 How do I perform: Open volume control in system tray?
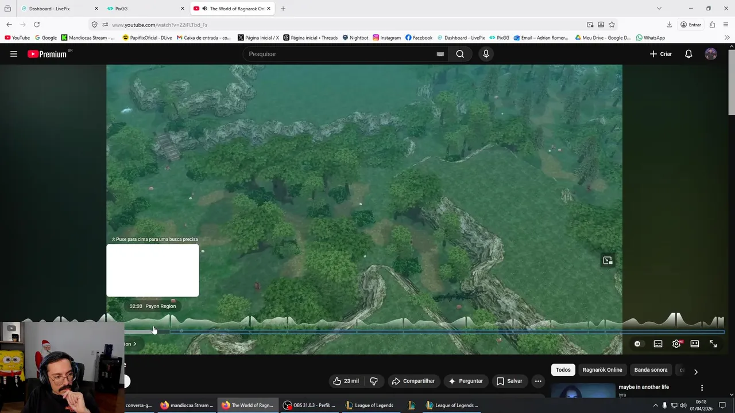tap(683, 406)
